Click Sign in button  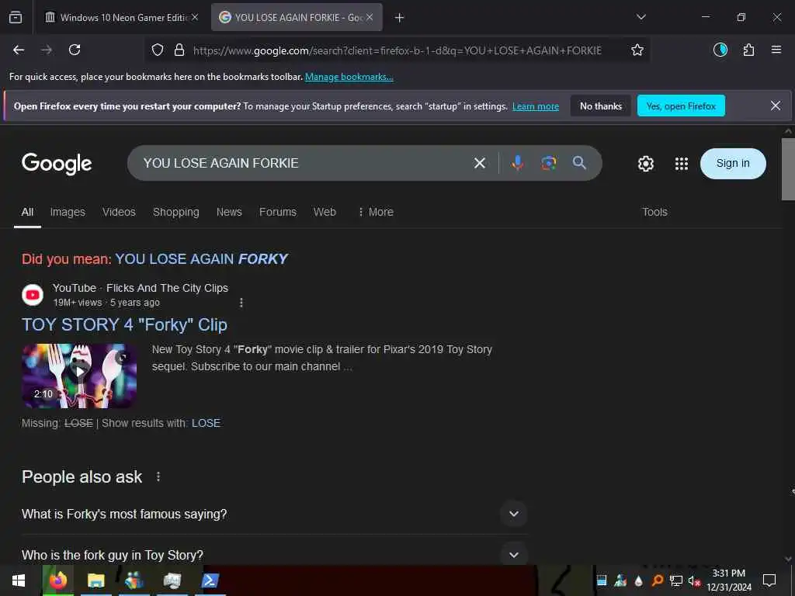[x=733, y=163]
